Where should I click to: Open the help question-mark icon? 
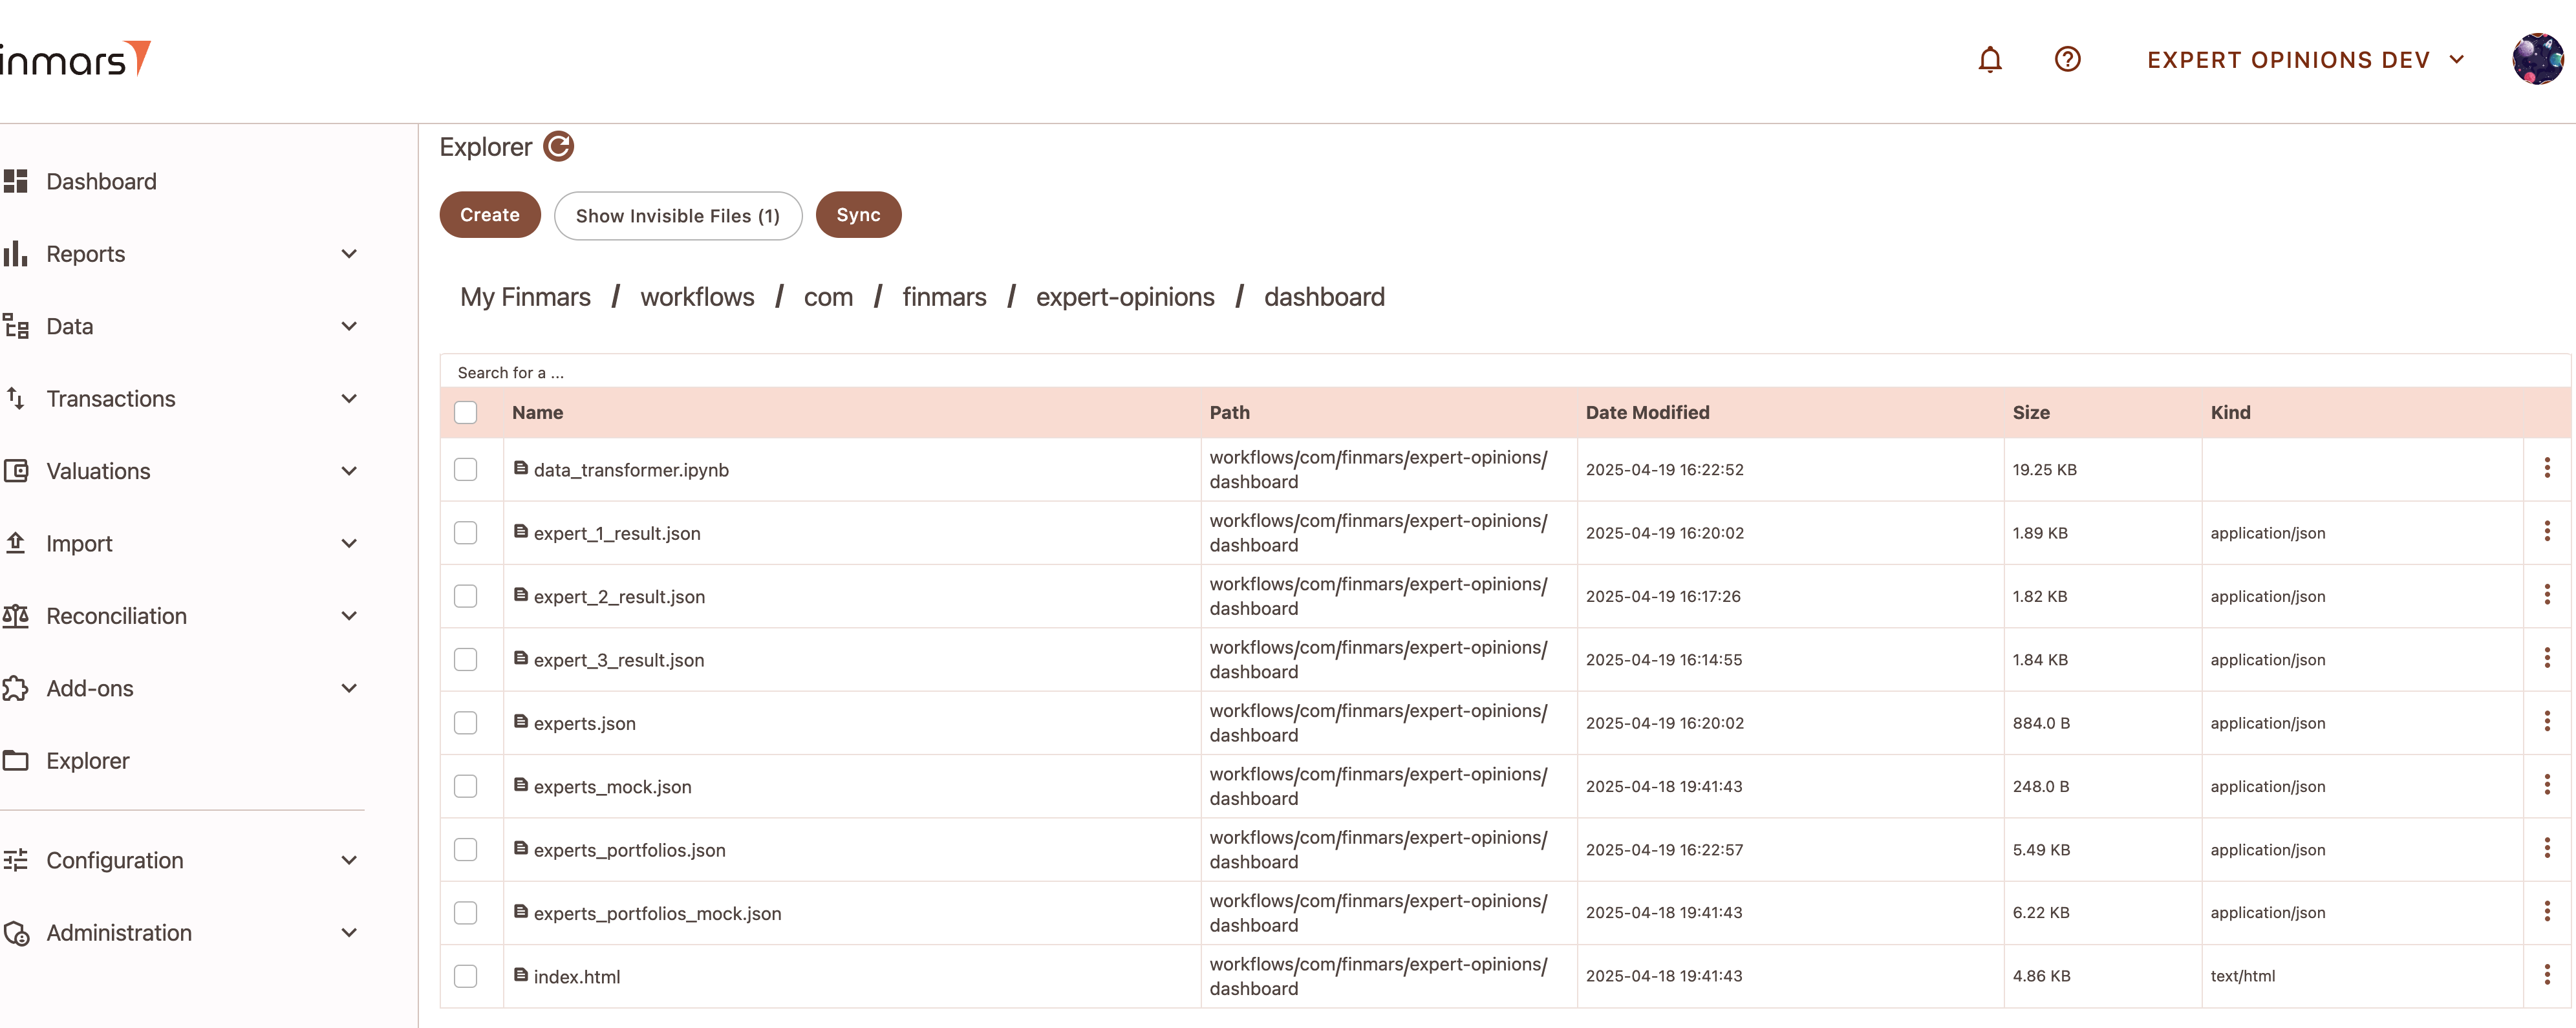pyautogui.click(x=2067, y=60)
